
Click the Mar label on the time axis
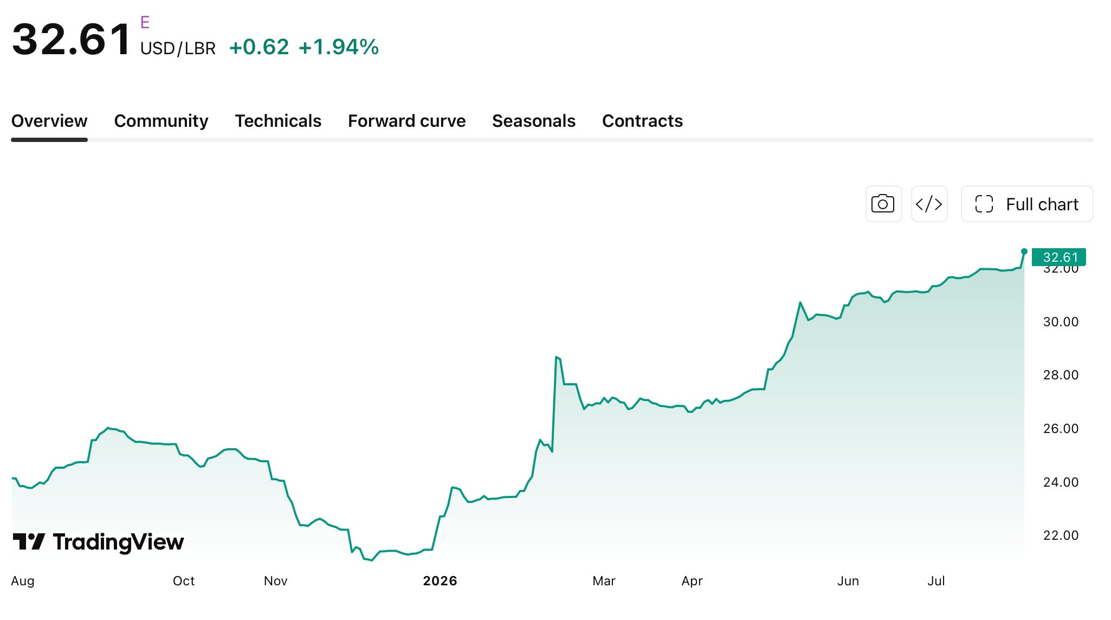[604, 581]
